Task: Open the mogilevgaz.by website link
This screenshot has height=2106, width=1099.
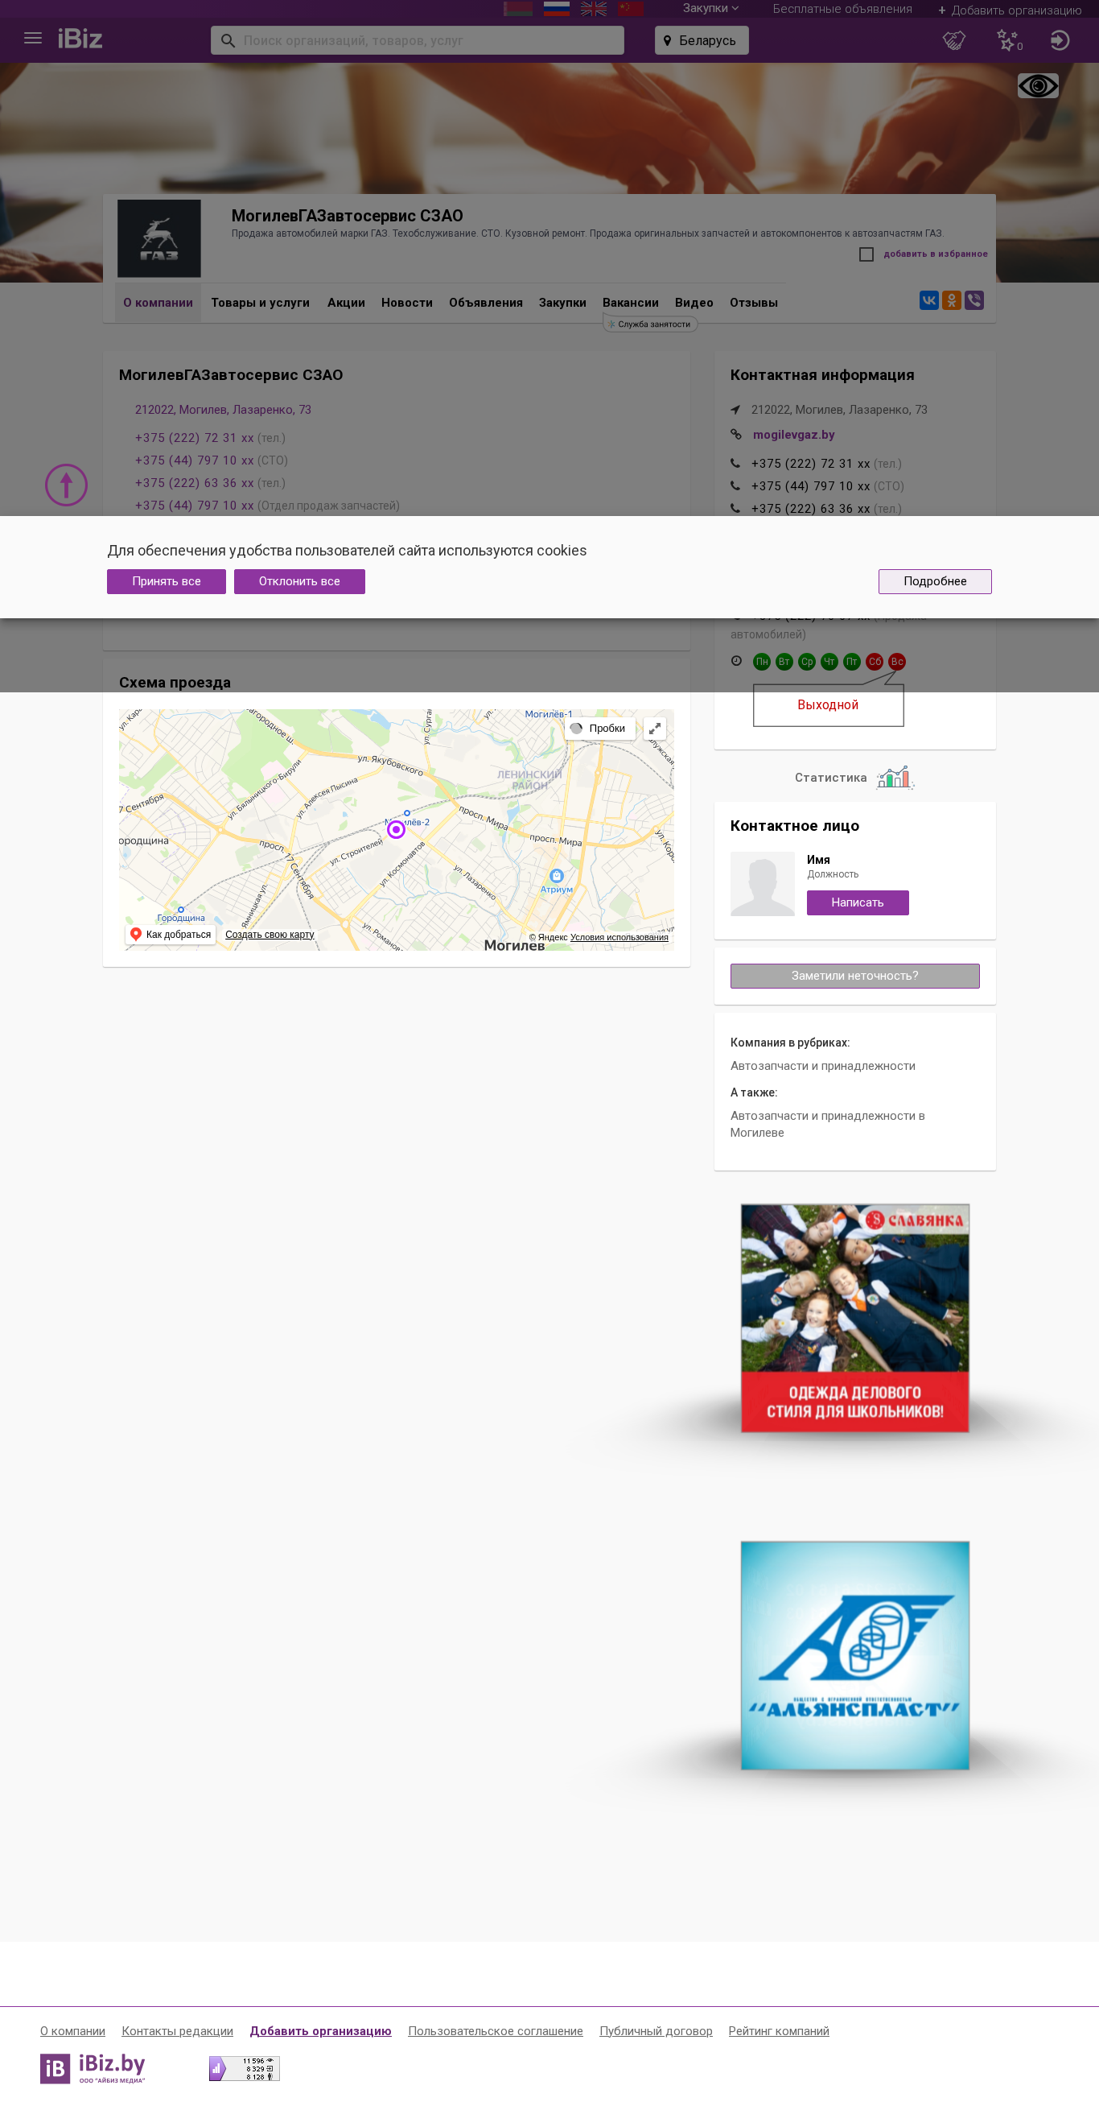Action: click(793, 434)
